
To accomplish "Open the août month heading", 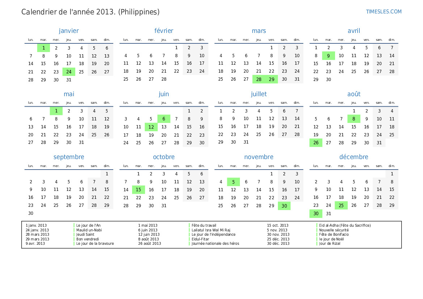I will point(354,94).
